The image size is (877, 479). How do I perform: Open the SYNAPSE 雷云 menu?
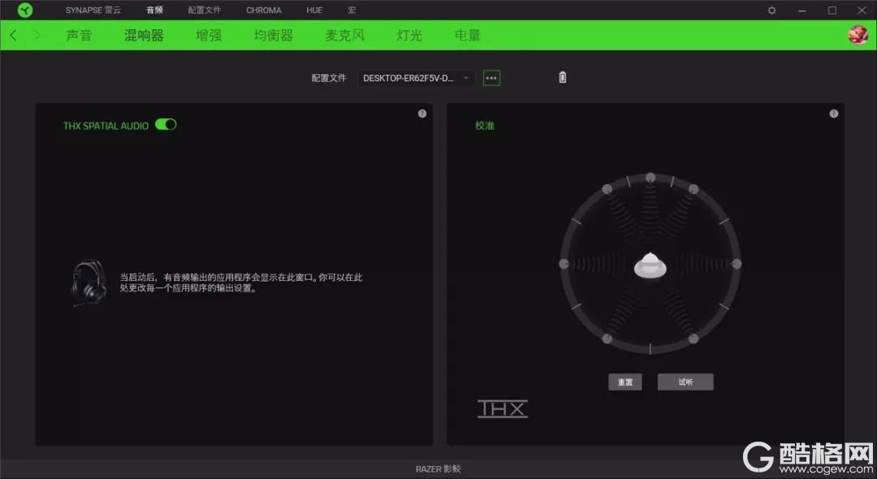coord(93,10)
